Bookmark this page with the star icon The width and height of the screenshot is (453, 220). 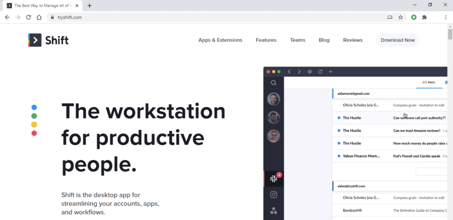(400, 17)
